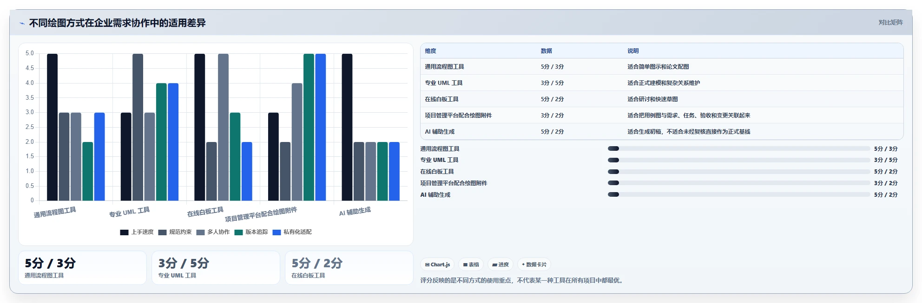Click the 数据卡片 chip
The height and width of the screenshot is (303, 922).
pos(534,264)
